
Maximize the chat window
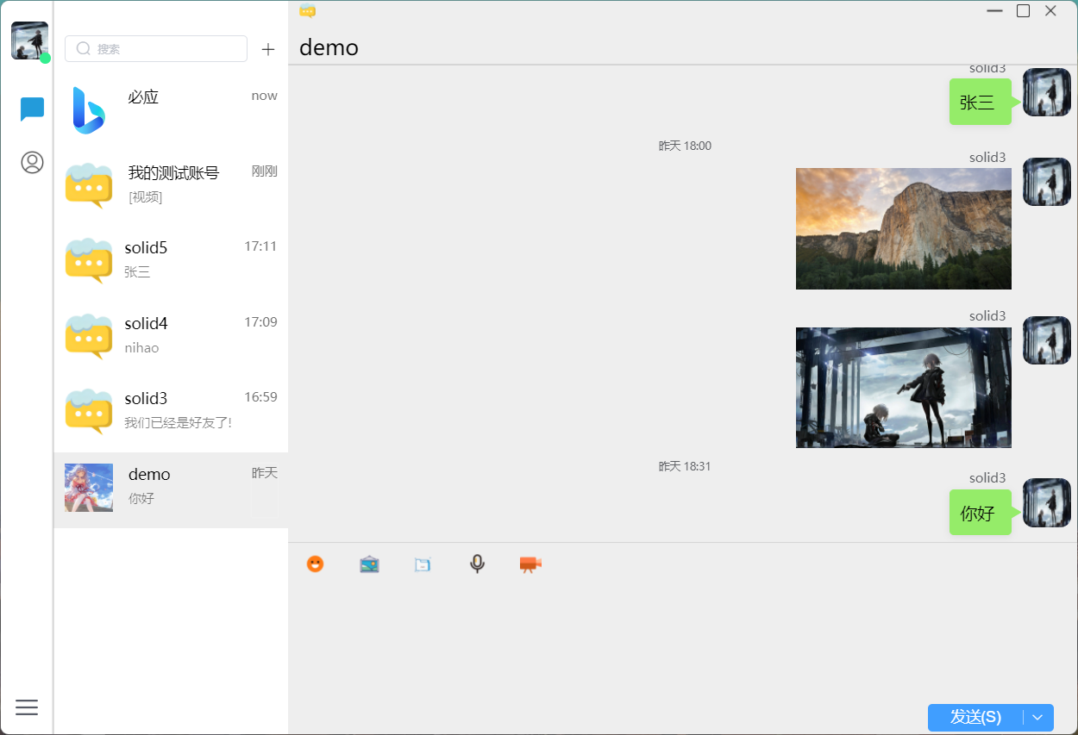pos(1023,10)
